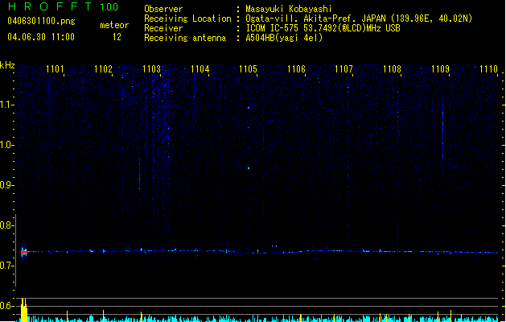The width and height of the screenshot is (506, 322).
Task: Click the Receiving Location label
Action: point(187,19)
